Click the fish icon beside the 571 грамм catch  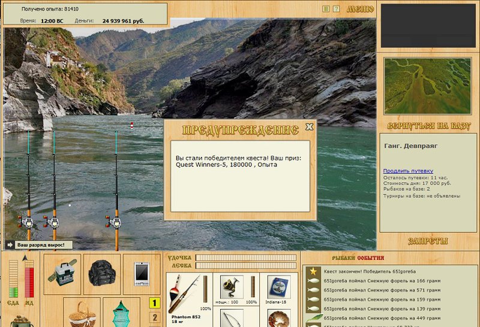[x=313, y=290]
